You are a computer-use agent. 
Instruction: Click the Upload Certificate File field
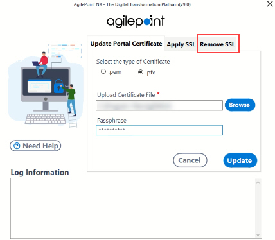pos(159,105)
